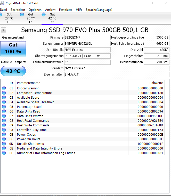Select the Unsafe Shutdowns parameter name
The height and width of the screenshot is (196, 171).
click(30, 144)
